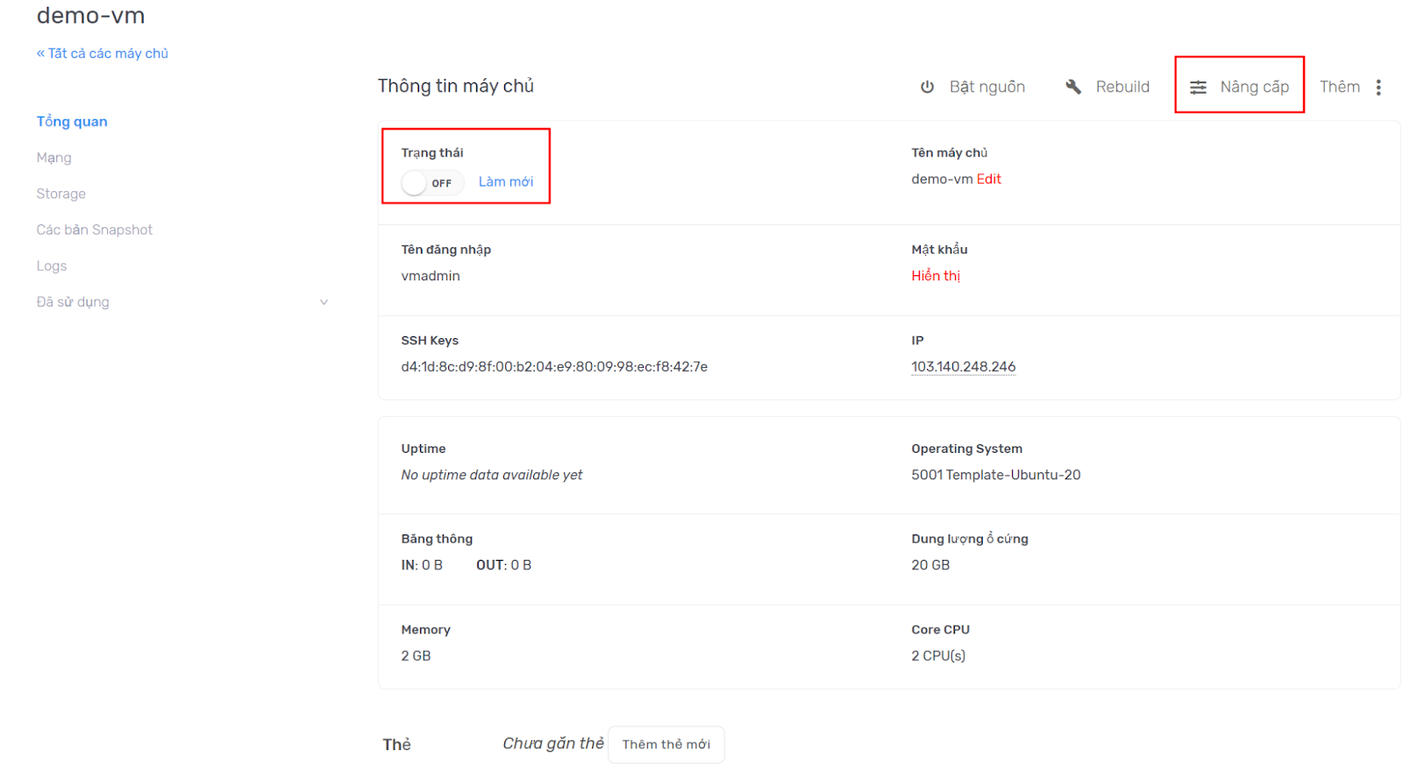Click Edit next to demo-vm name

click(988, 179)
